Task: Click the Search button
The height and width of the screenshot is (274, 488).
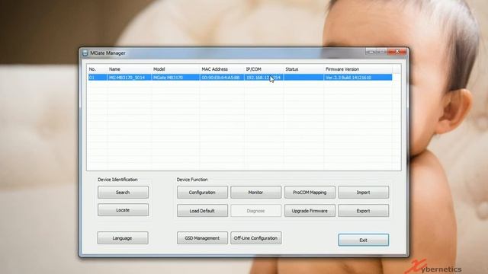Action: [x=123, y=193]
